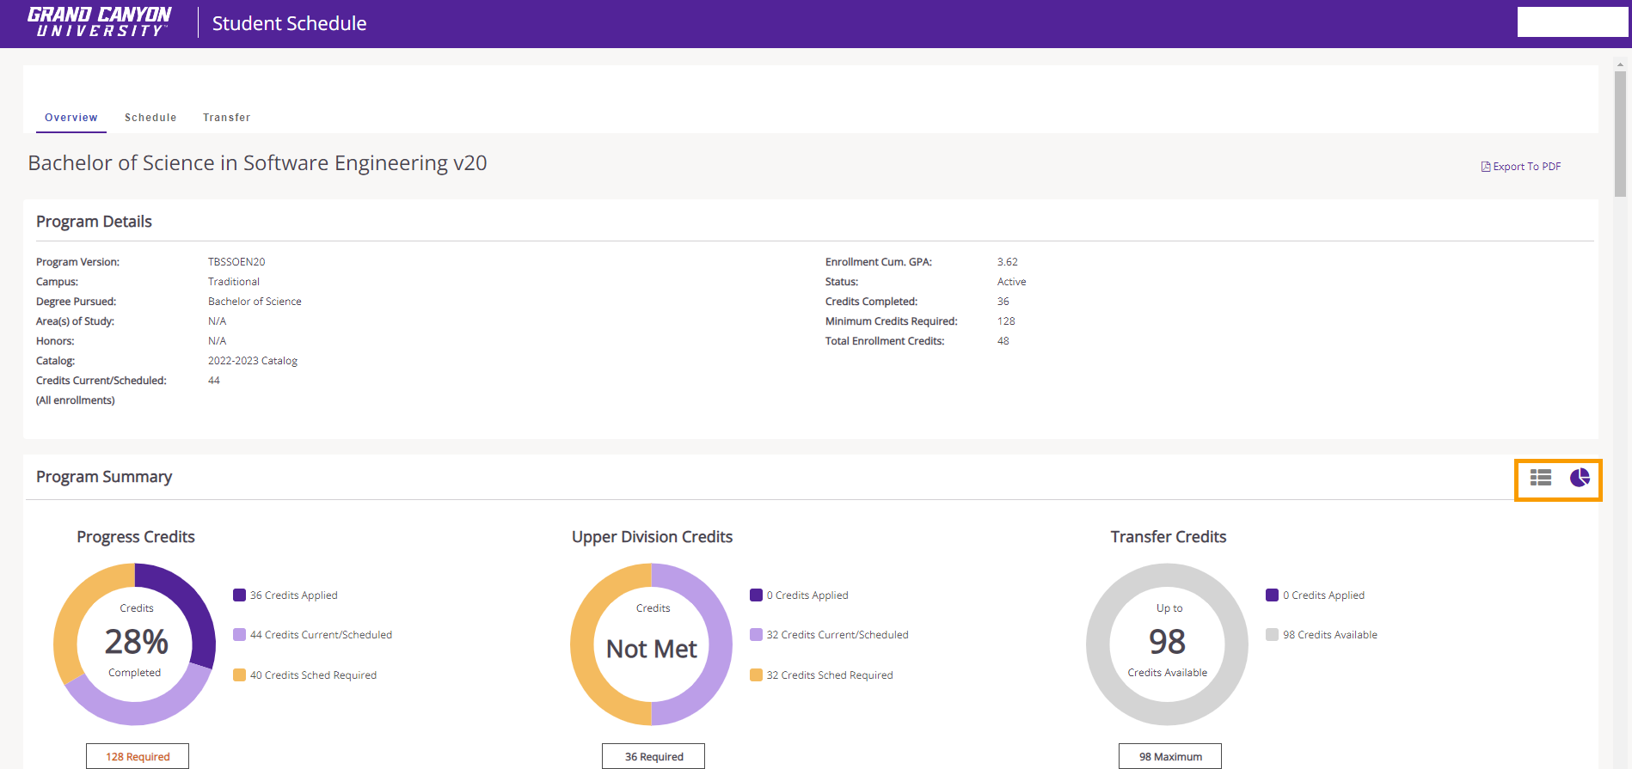Click the (All enrollments) note
This screenshot has width=1632, height=769.
tap(76, 400)
